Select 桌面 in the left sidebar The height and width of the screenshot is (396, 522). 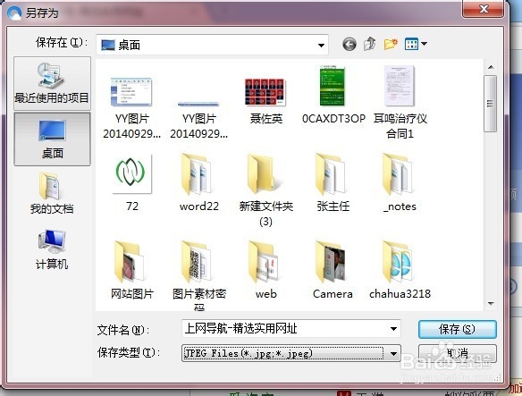click(52, 139)
